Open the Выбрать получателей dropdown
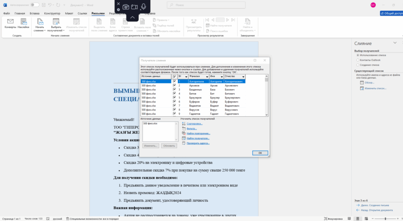403x221 pixels. click(x=56, y=25)
